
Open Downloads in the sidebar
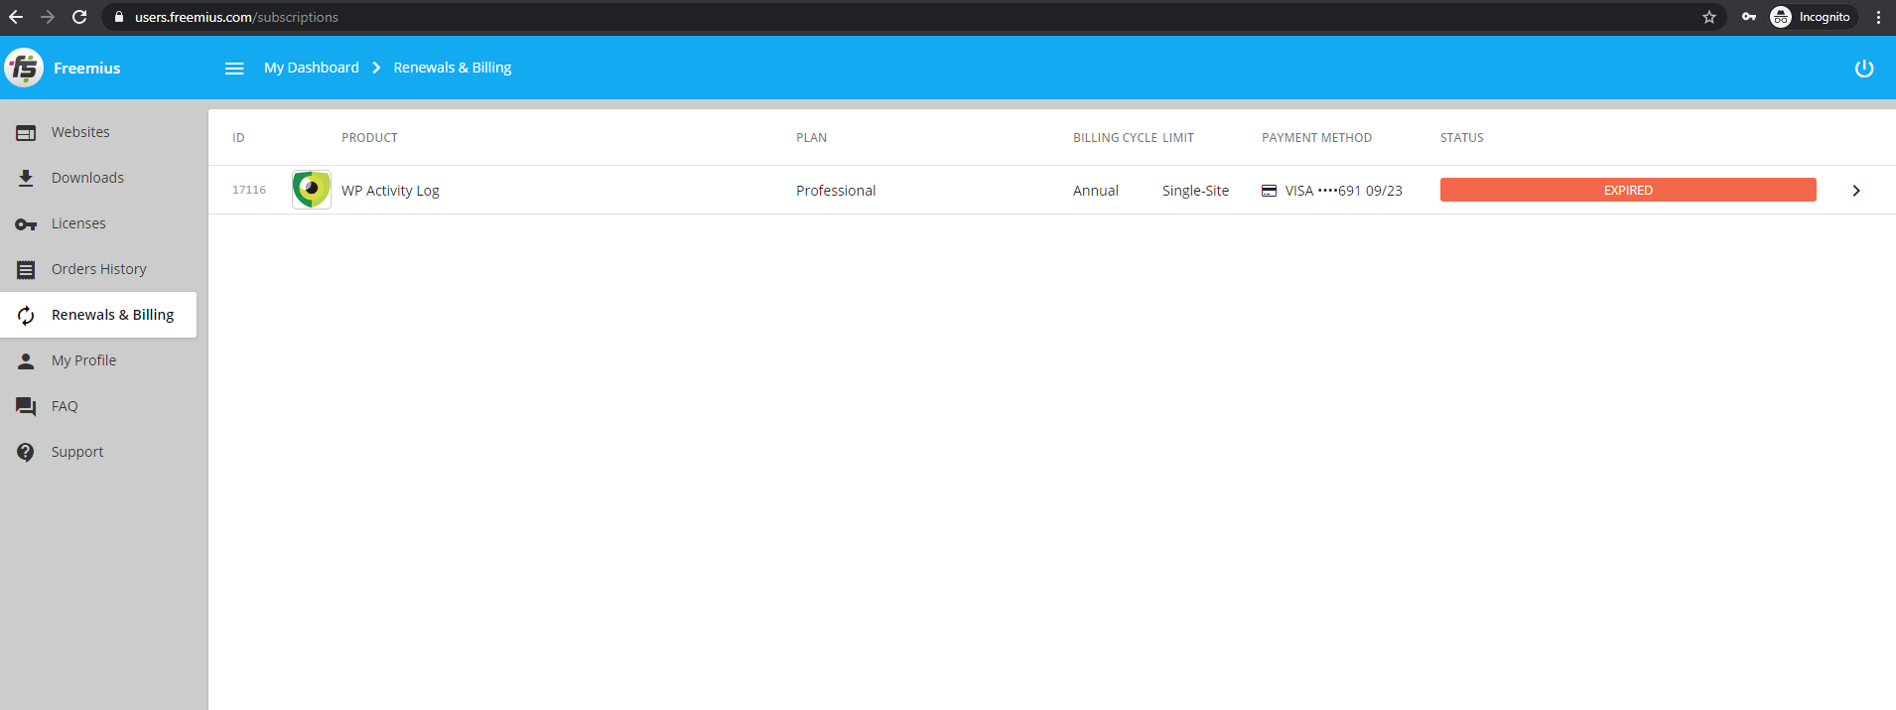pos(98,178)
